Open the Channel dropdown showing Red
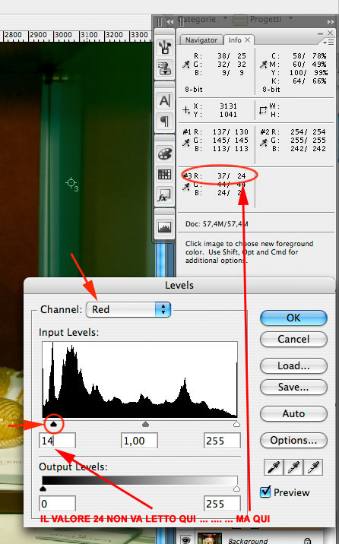 128,309
